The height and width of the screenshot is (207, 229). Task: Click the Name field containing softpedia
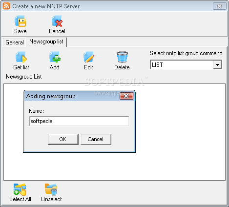pos(79,121)
